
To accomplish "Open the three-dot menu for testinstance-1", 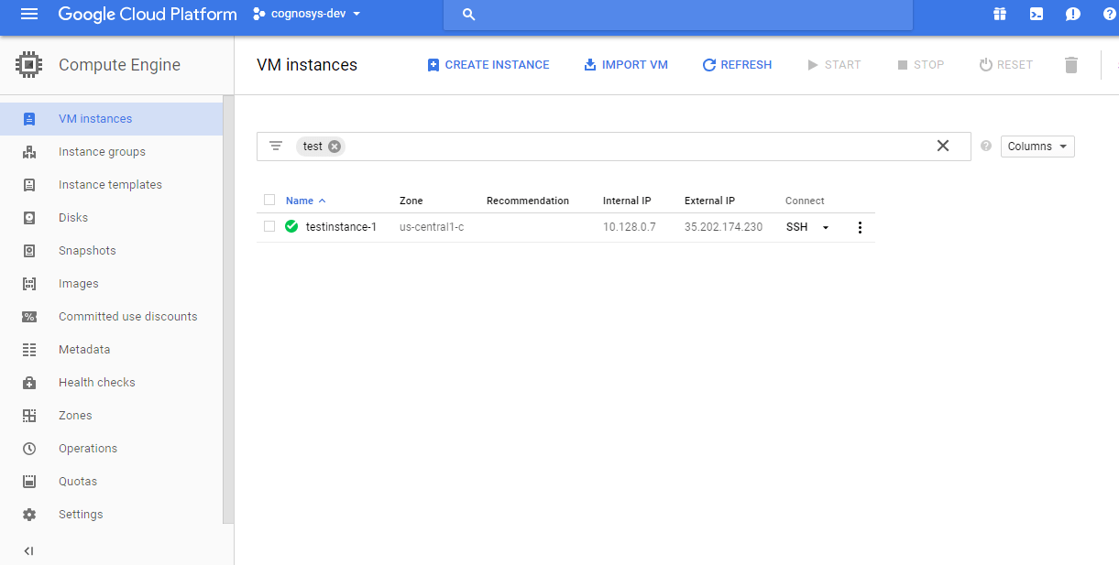I will coord(860,226).
